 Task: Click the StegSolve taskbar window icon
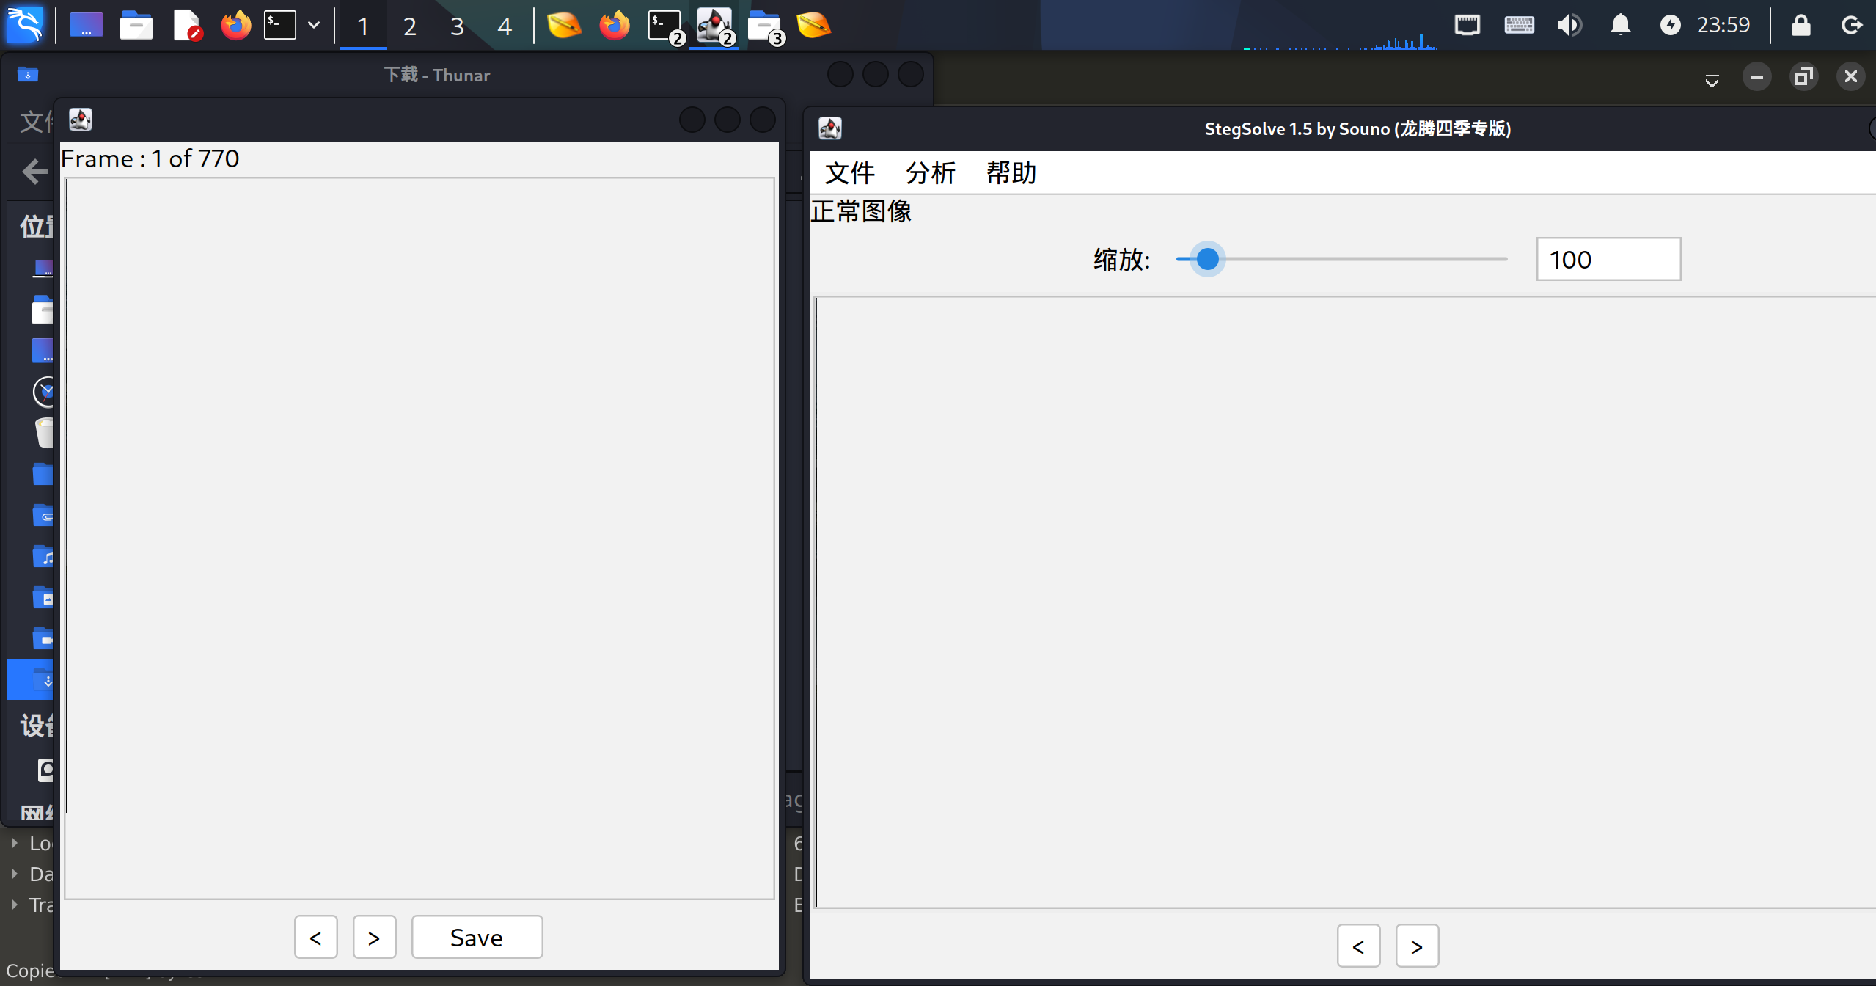click(714, 26)
